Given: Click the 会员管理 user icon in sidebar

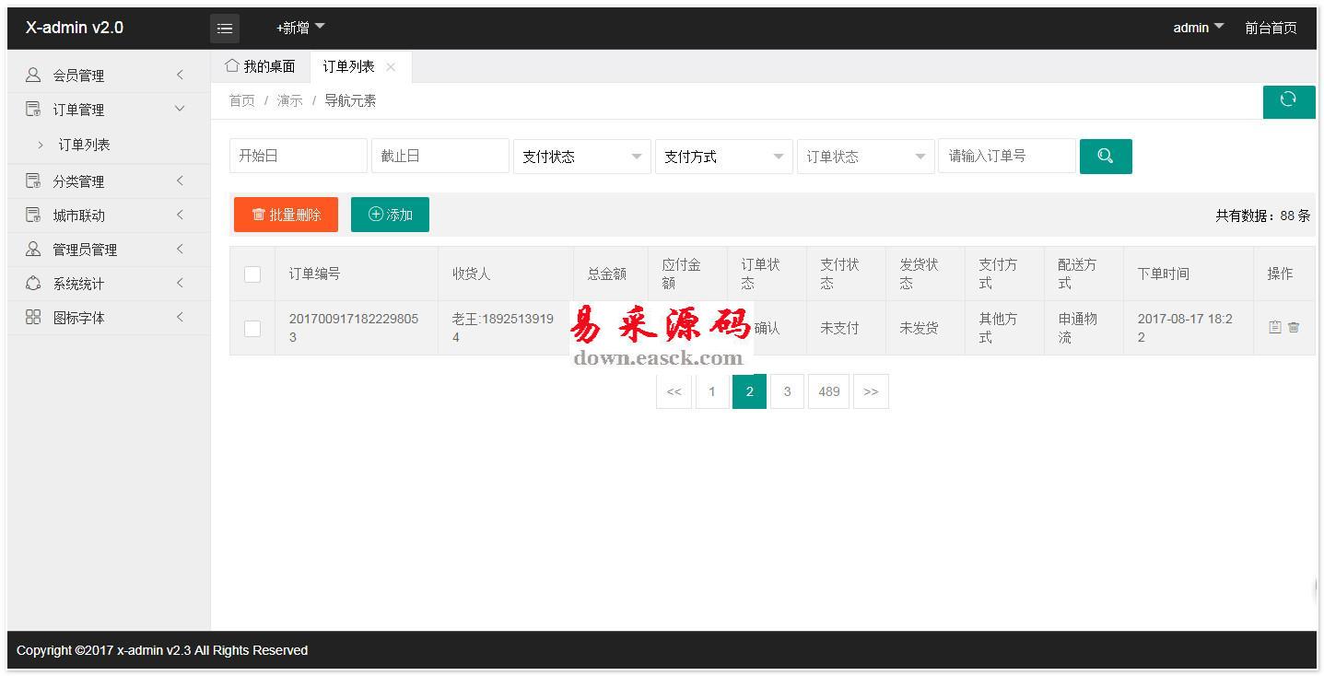Looking at the screenshot, I should pyautogui.click(x=33, y=75).
